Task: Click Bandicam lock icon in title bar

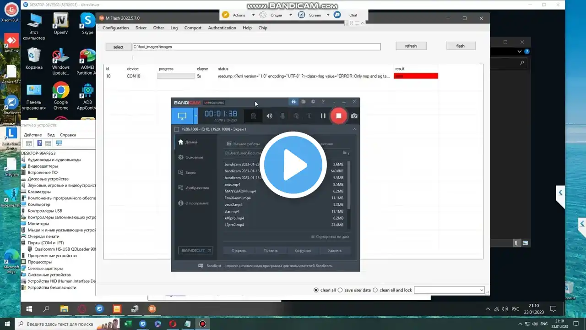Action: coord(293,102)
